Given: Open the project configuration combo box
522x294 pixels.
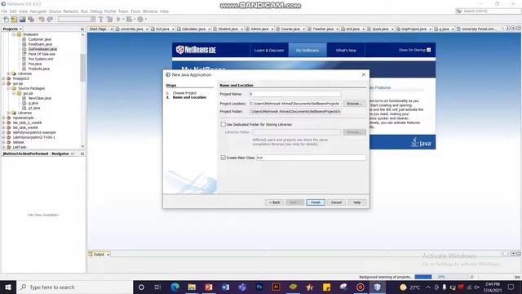Looking at the screenshot, I should pyautogui.click(x=77, y=20).
